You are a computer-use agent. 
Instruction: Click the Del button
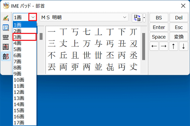(179, 18)
